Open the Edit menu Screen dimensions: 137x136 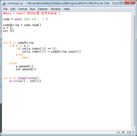(x=13, y=9)
